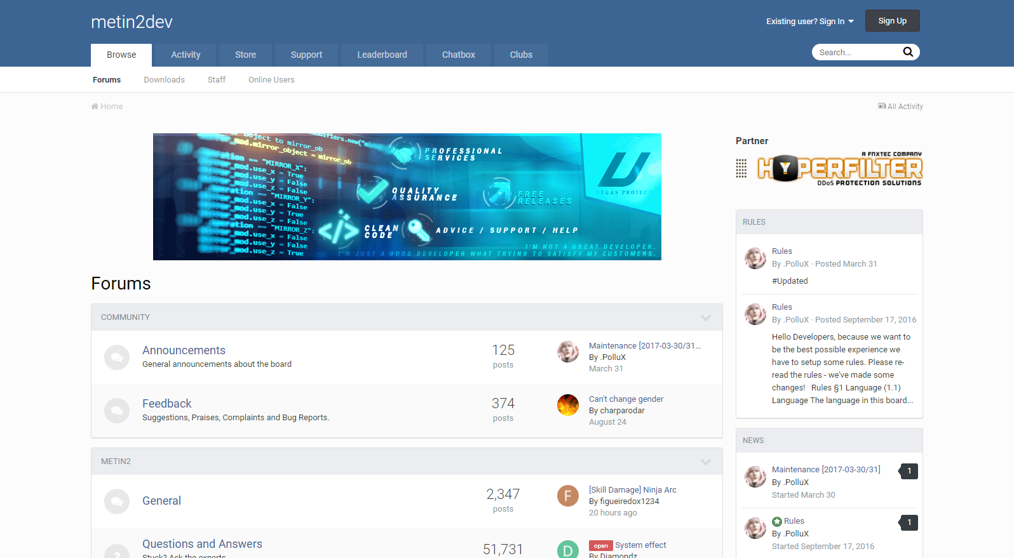Open the Feedback forum link
Screen dimensions: 1014x558
(x=166, y=404)
